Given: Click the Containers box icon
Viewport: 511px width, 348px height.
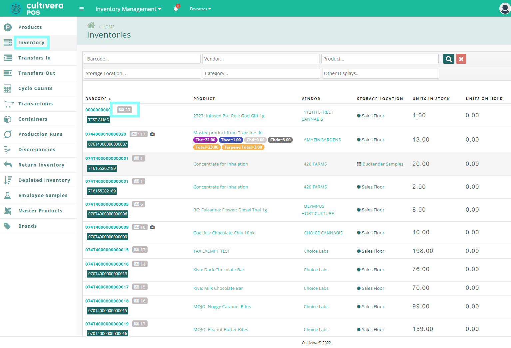Looking at the screenshot, I should [8, 119].
